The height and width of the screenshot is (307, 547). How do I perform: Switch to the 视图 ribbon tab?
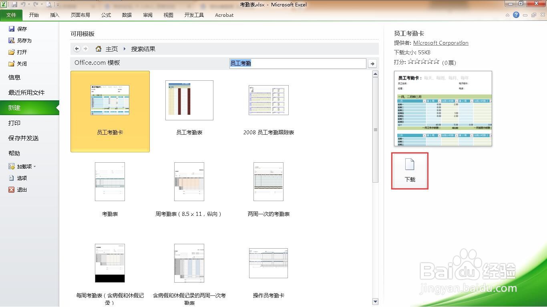pos(169,15)
